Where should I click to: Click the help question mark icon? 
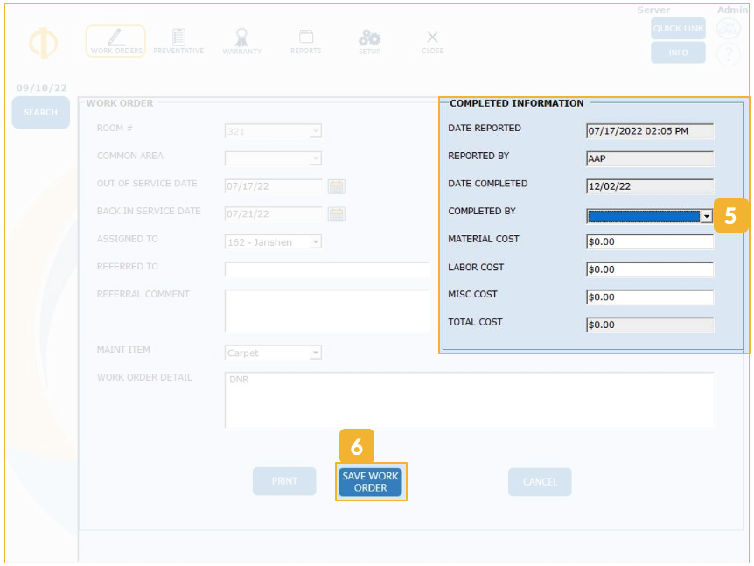(x=728, y=55)
